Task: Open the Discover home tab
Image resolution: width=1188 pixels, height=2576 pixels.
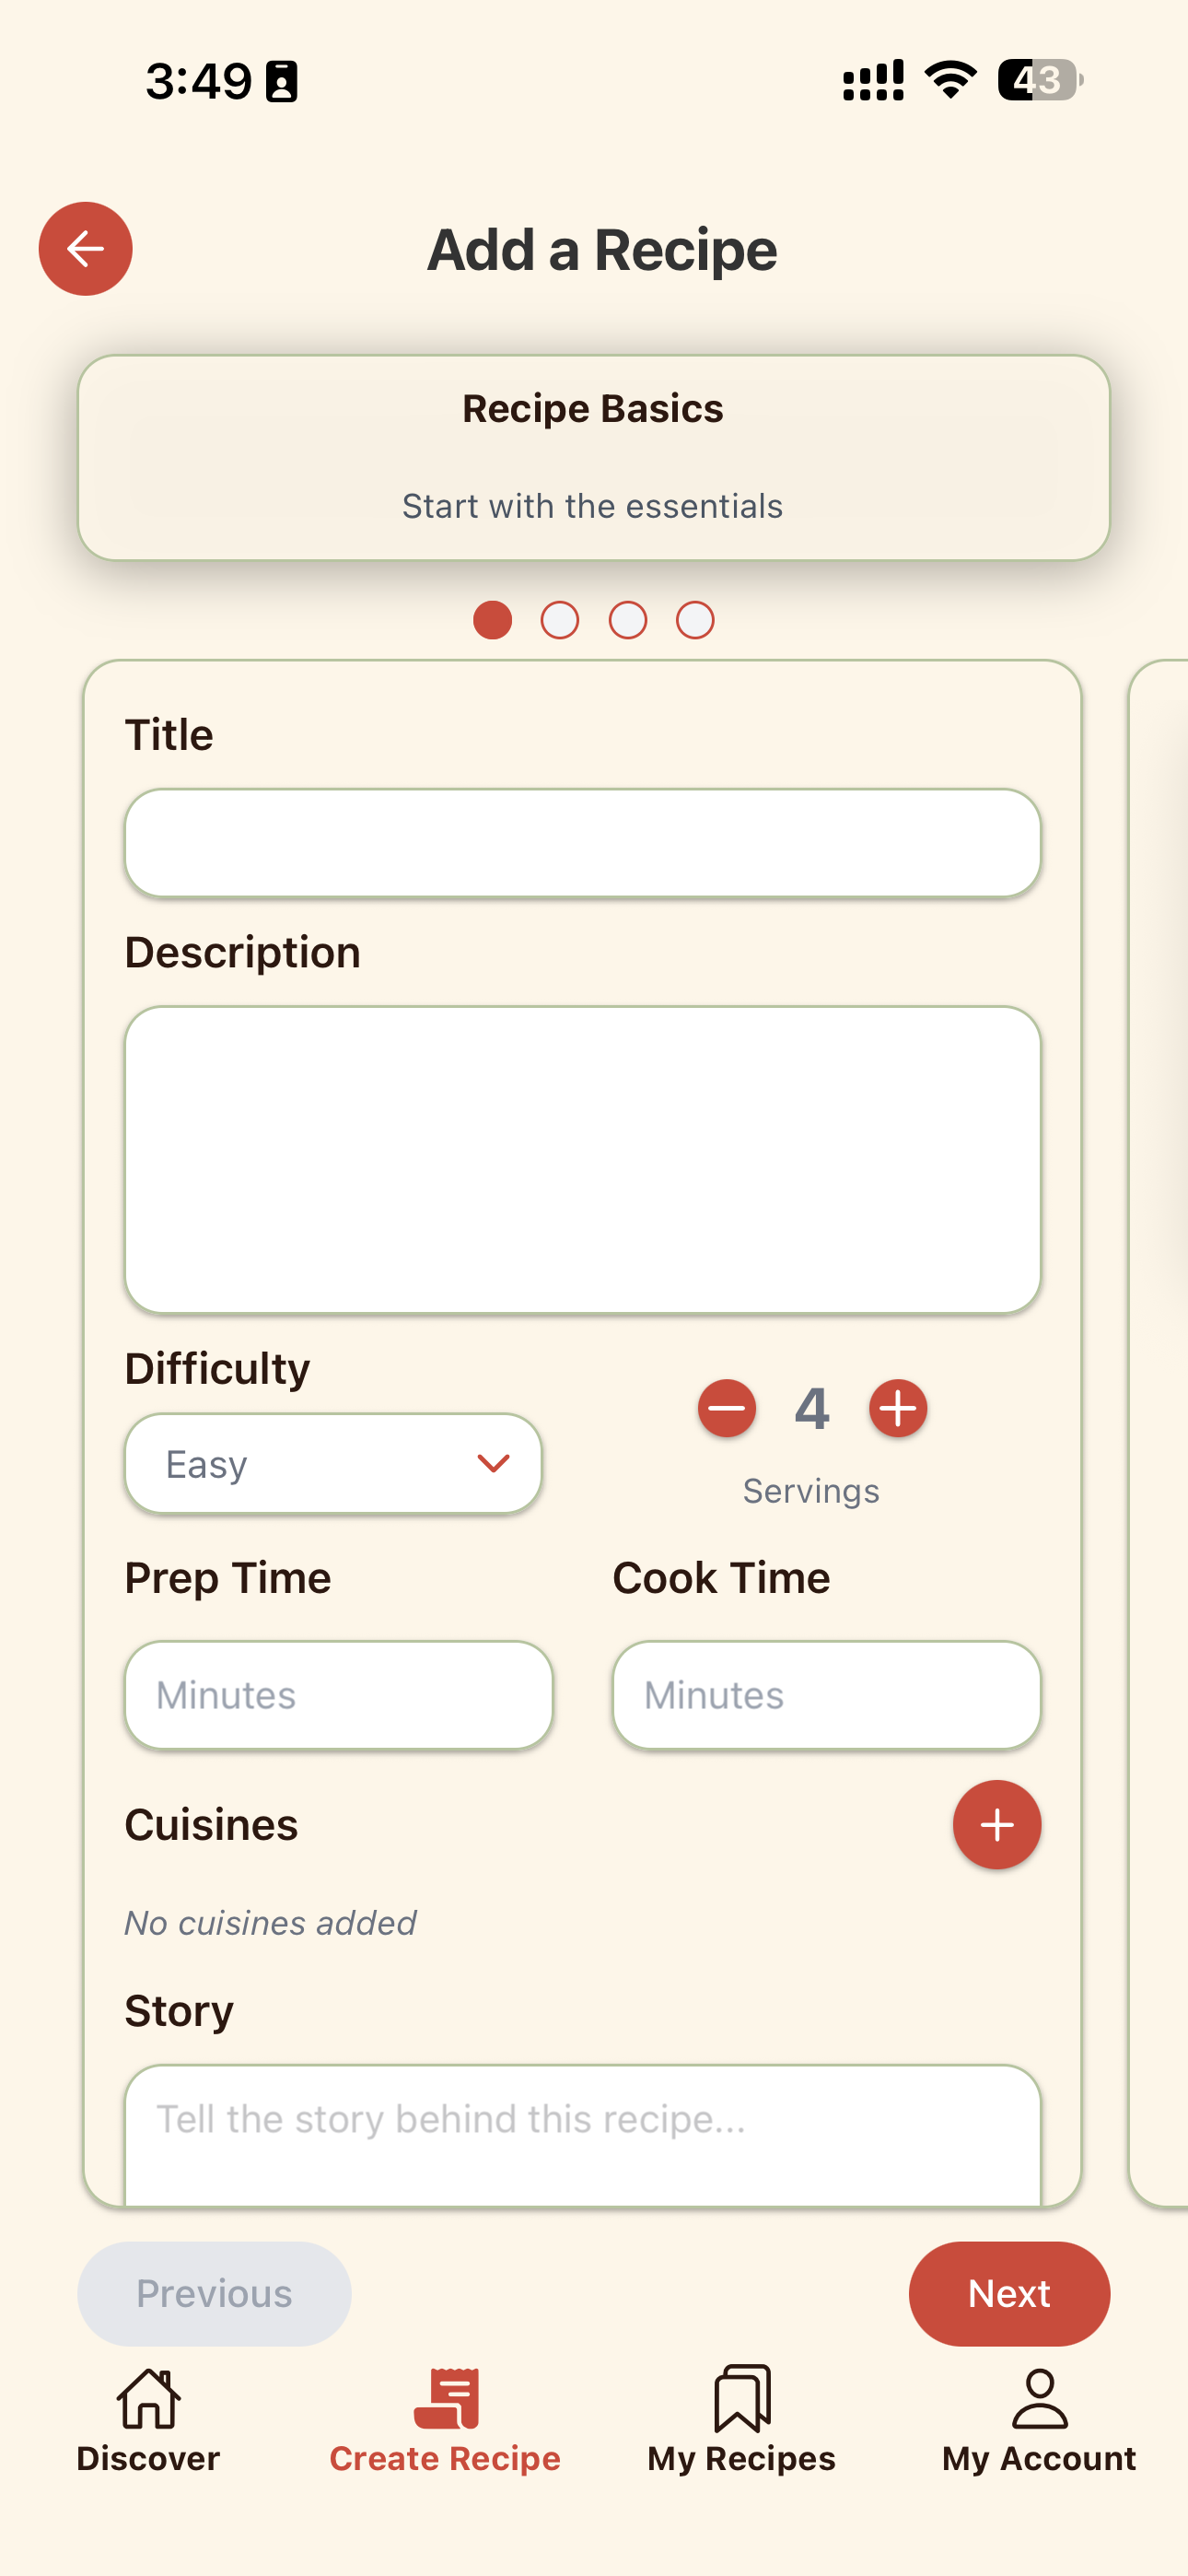Action: pos(148,2420)
